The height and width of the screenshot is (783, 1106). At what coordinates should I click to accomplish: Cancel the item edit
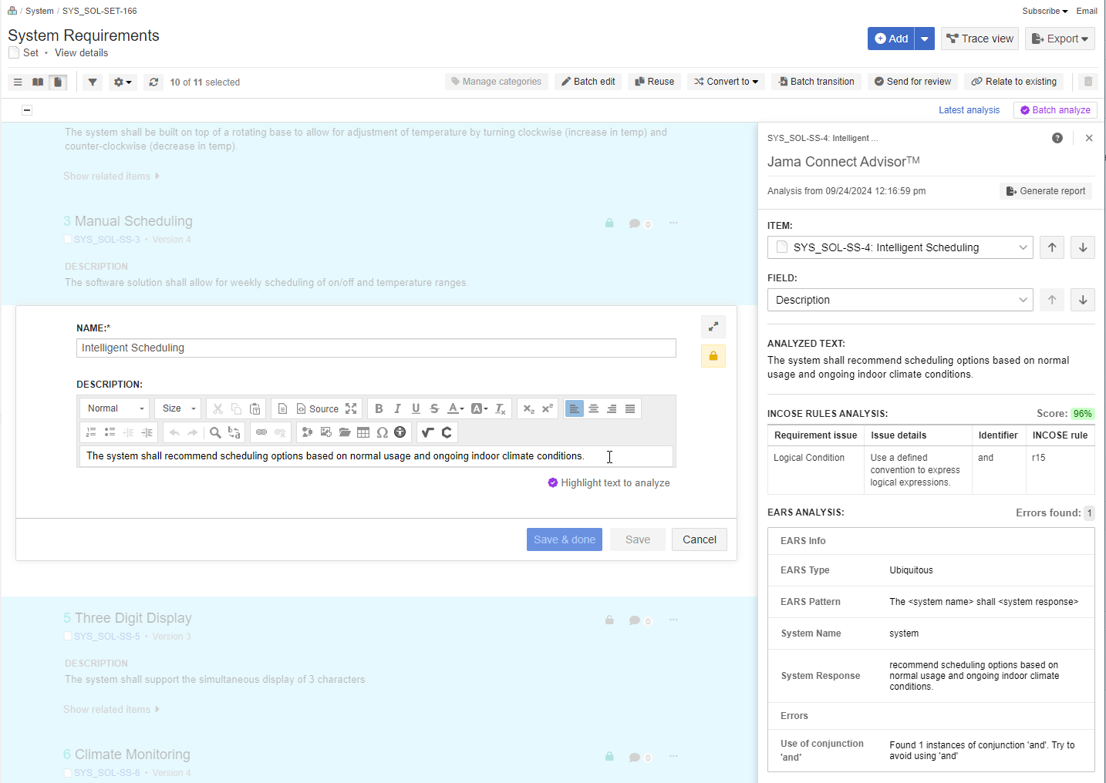coord(700,539)
